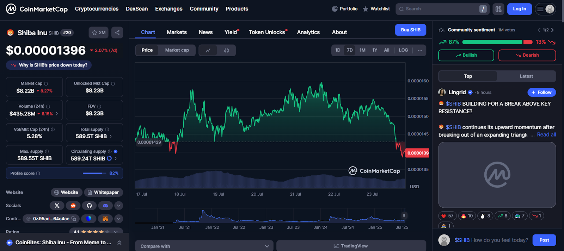Switch chart to line view
564x251 pixels.
[208, 50]
